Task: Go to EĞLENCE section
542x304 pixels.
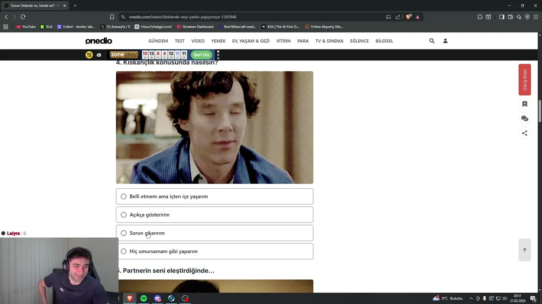Action: [x=359, y=41]
